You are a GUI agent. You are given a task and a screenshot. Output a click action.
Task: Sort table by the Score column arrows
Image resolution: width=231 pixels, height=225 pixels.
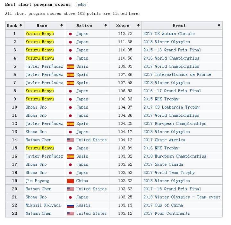(138, 25)
